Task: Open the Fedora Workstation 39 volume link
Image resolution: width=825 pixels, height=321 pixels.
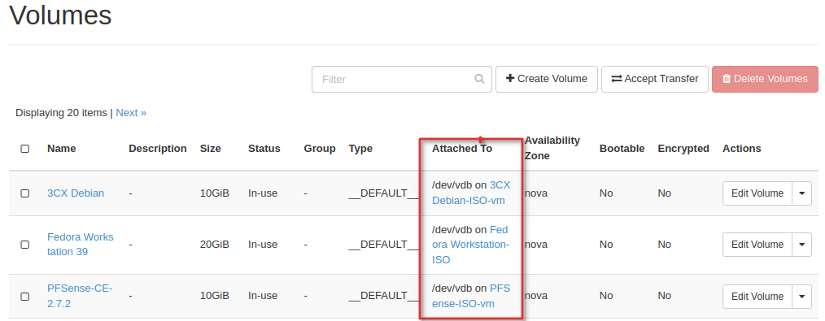Action: (80, 245)
